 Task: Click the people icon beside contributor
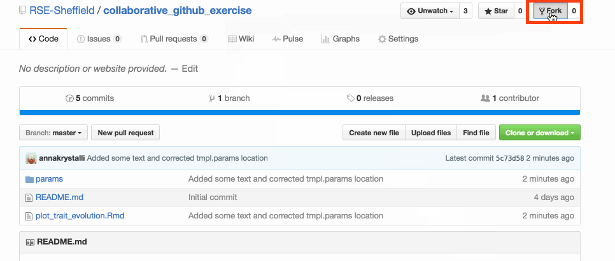(486, 98)
